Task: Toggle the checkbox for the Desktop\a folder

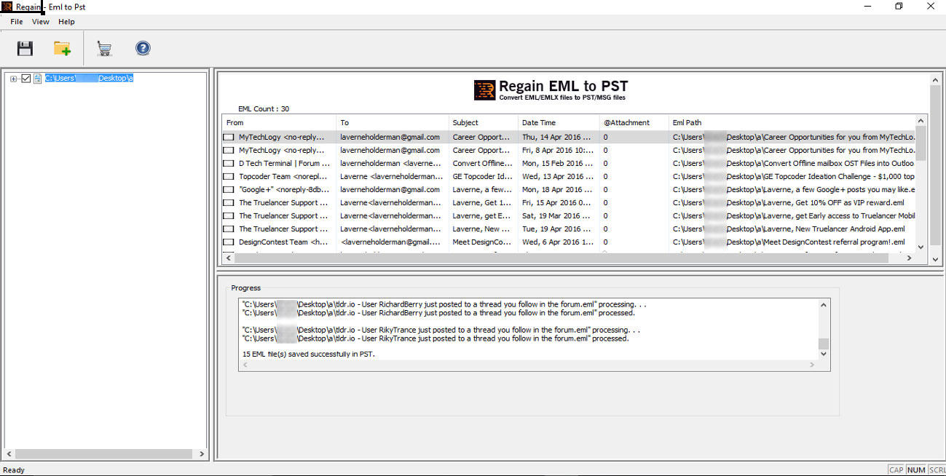Action: click(x=26, y=79)
